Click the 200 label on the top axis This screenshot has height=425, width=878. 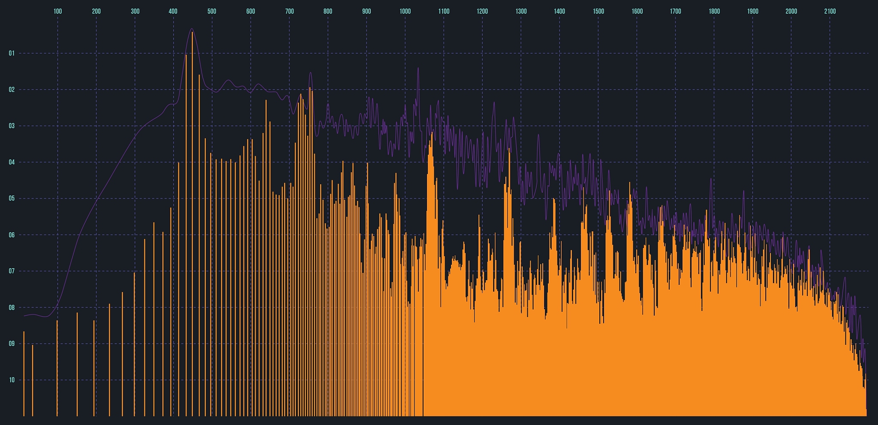click(x=96, y=12)
